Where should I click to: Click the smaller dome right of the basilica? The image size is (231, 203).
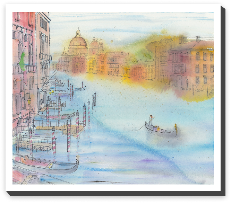point(94,44)
